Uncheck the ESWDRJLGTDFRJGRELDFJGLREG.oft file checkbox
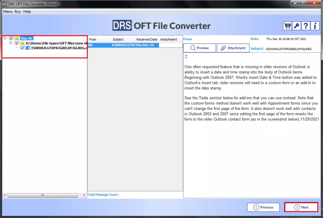This screenshot has width=323, height=218. (x=22, y=48)
